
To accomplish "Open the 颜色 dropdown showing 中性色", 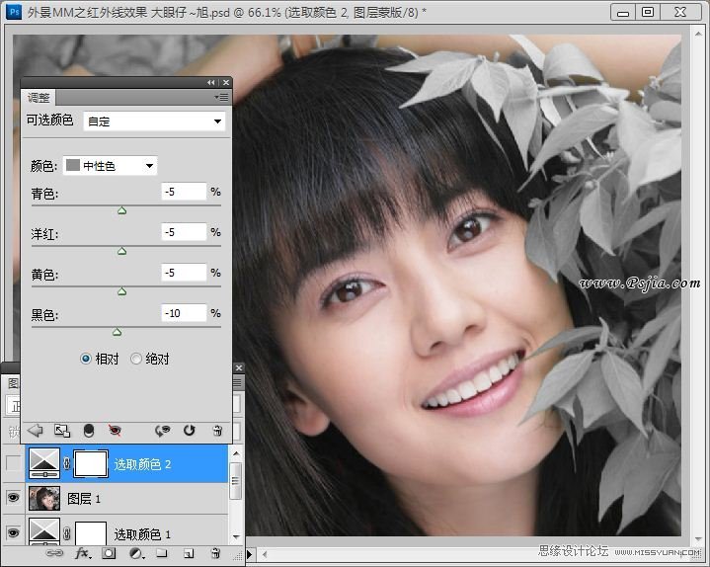I will point(110,166).
